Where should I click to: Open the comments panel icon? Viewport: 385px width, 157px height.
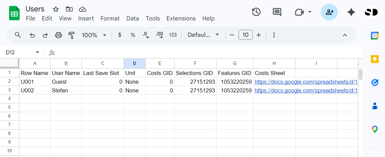277,12
